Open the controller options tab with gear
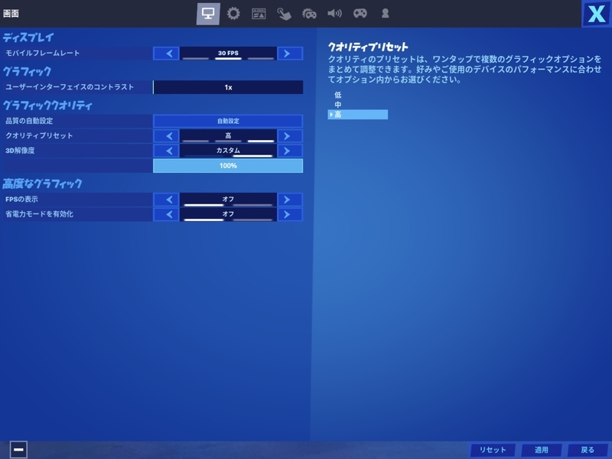Viewport: 612px width, 459px height. click(309, 14)
